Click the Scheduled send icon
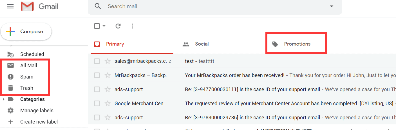Image resolution: width=396 pixels, height=130 pixels. point(10,54)
